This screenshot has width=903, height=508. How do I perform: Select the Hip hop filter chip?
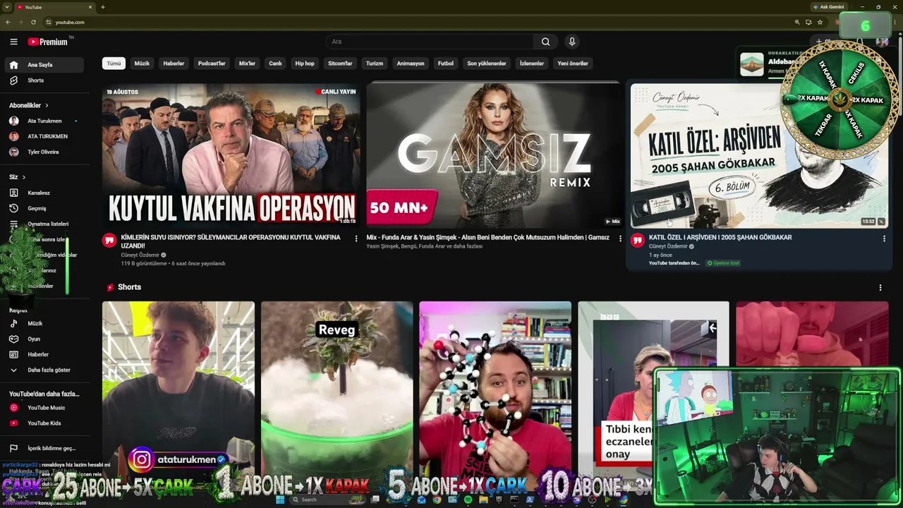(305, 64)
